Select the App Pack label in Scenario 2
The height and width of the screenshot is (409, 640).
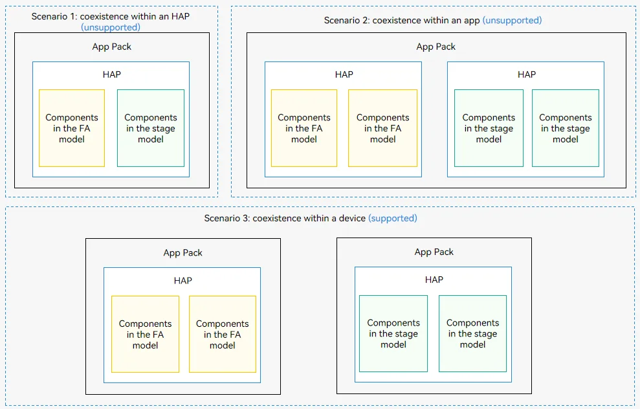click(436, 47)
